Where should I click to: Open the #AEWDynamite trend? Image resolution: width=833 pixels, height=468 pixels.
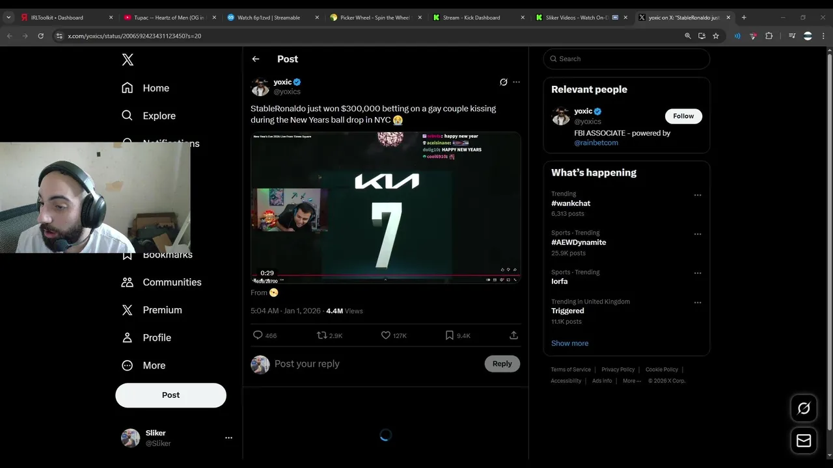point(579,242)
